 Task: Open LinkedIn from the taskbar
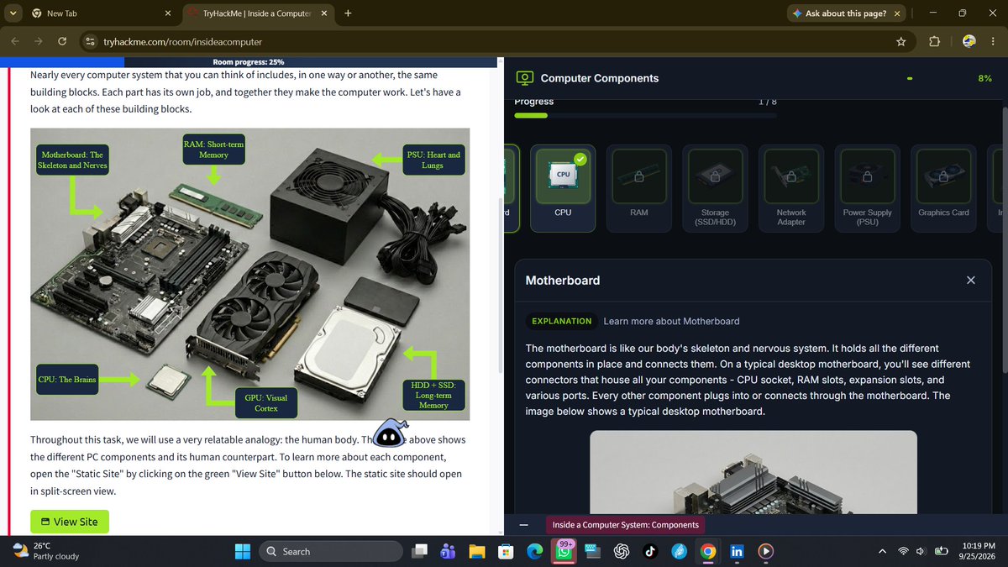pyautogui.click(x=738, y=551)
